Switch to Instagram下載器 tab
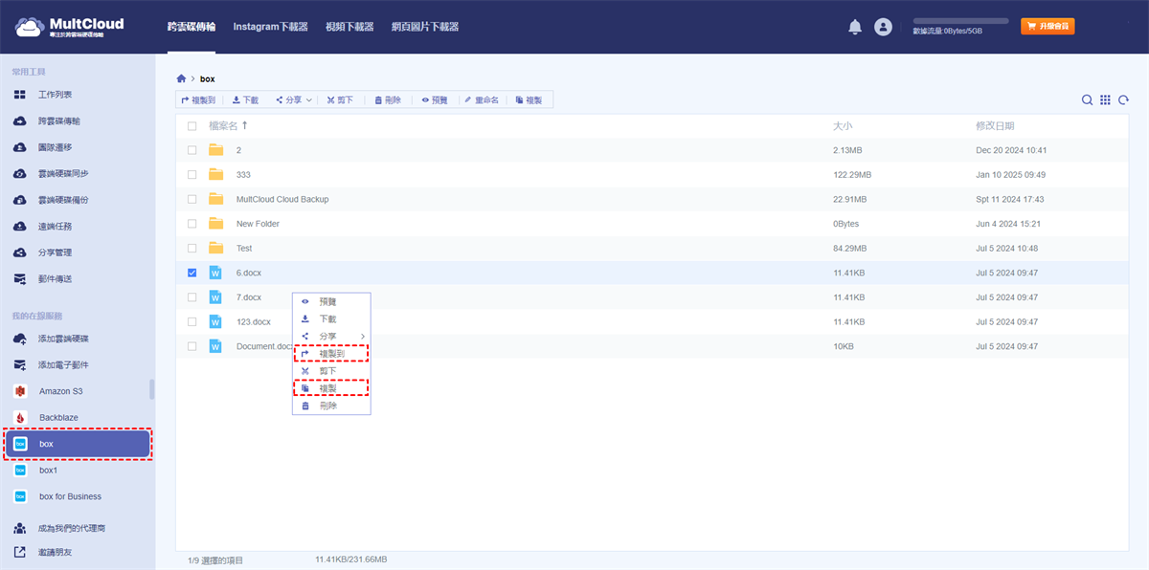 tap(270, 27)
